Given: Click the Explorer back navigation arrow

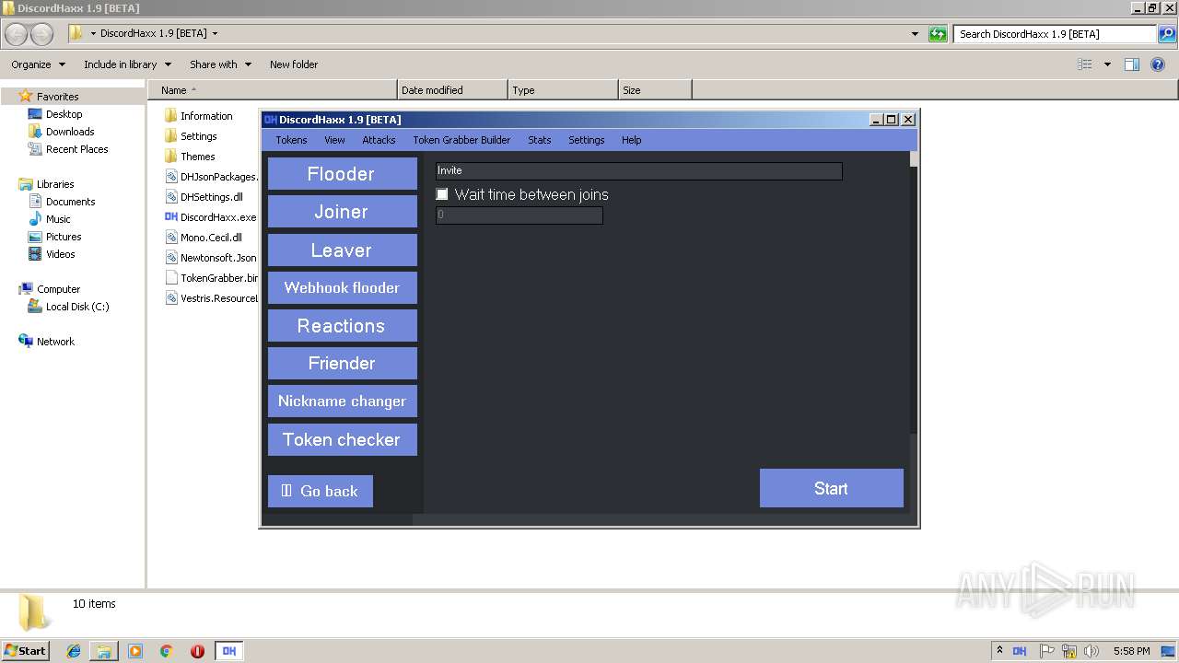Looking at the screenshot, I should 17,34.
